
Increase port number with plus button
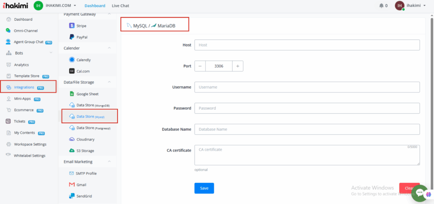pyautogui.click(x=238, y=66)
